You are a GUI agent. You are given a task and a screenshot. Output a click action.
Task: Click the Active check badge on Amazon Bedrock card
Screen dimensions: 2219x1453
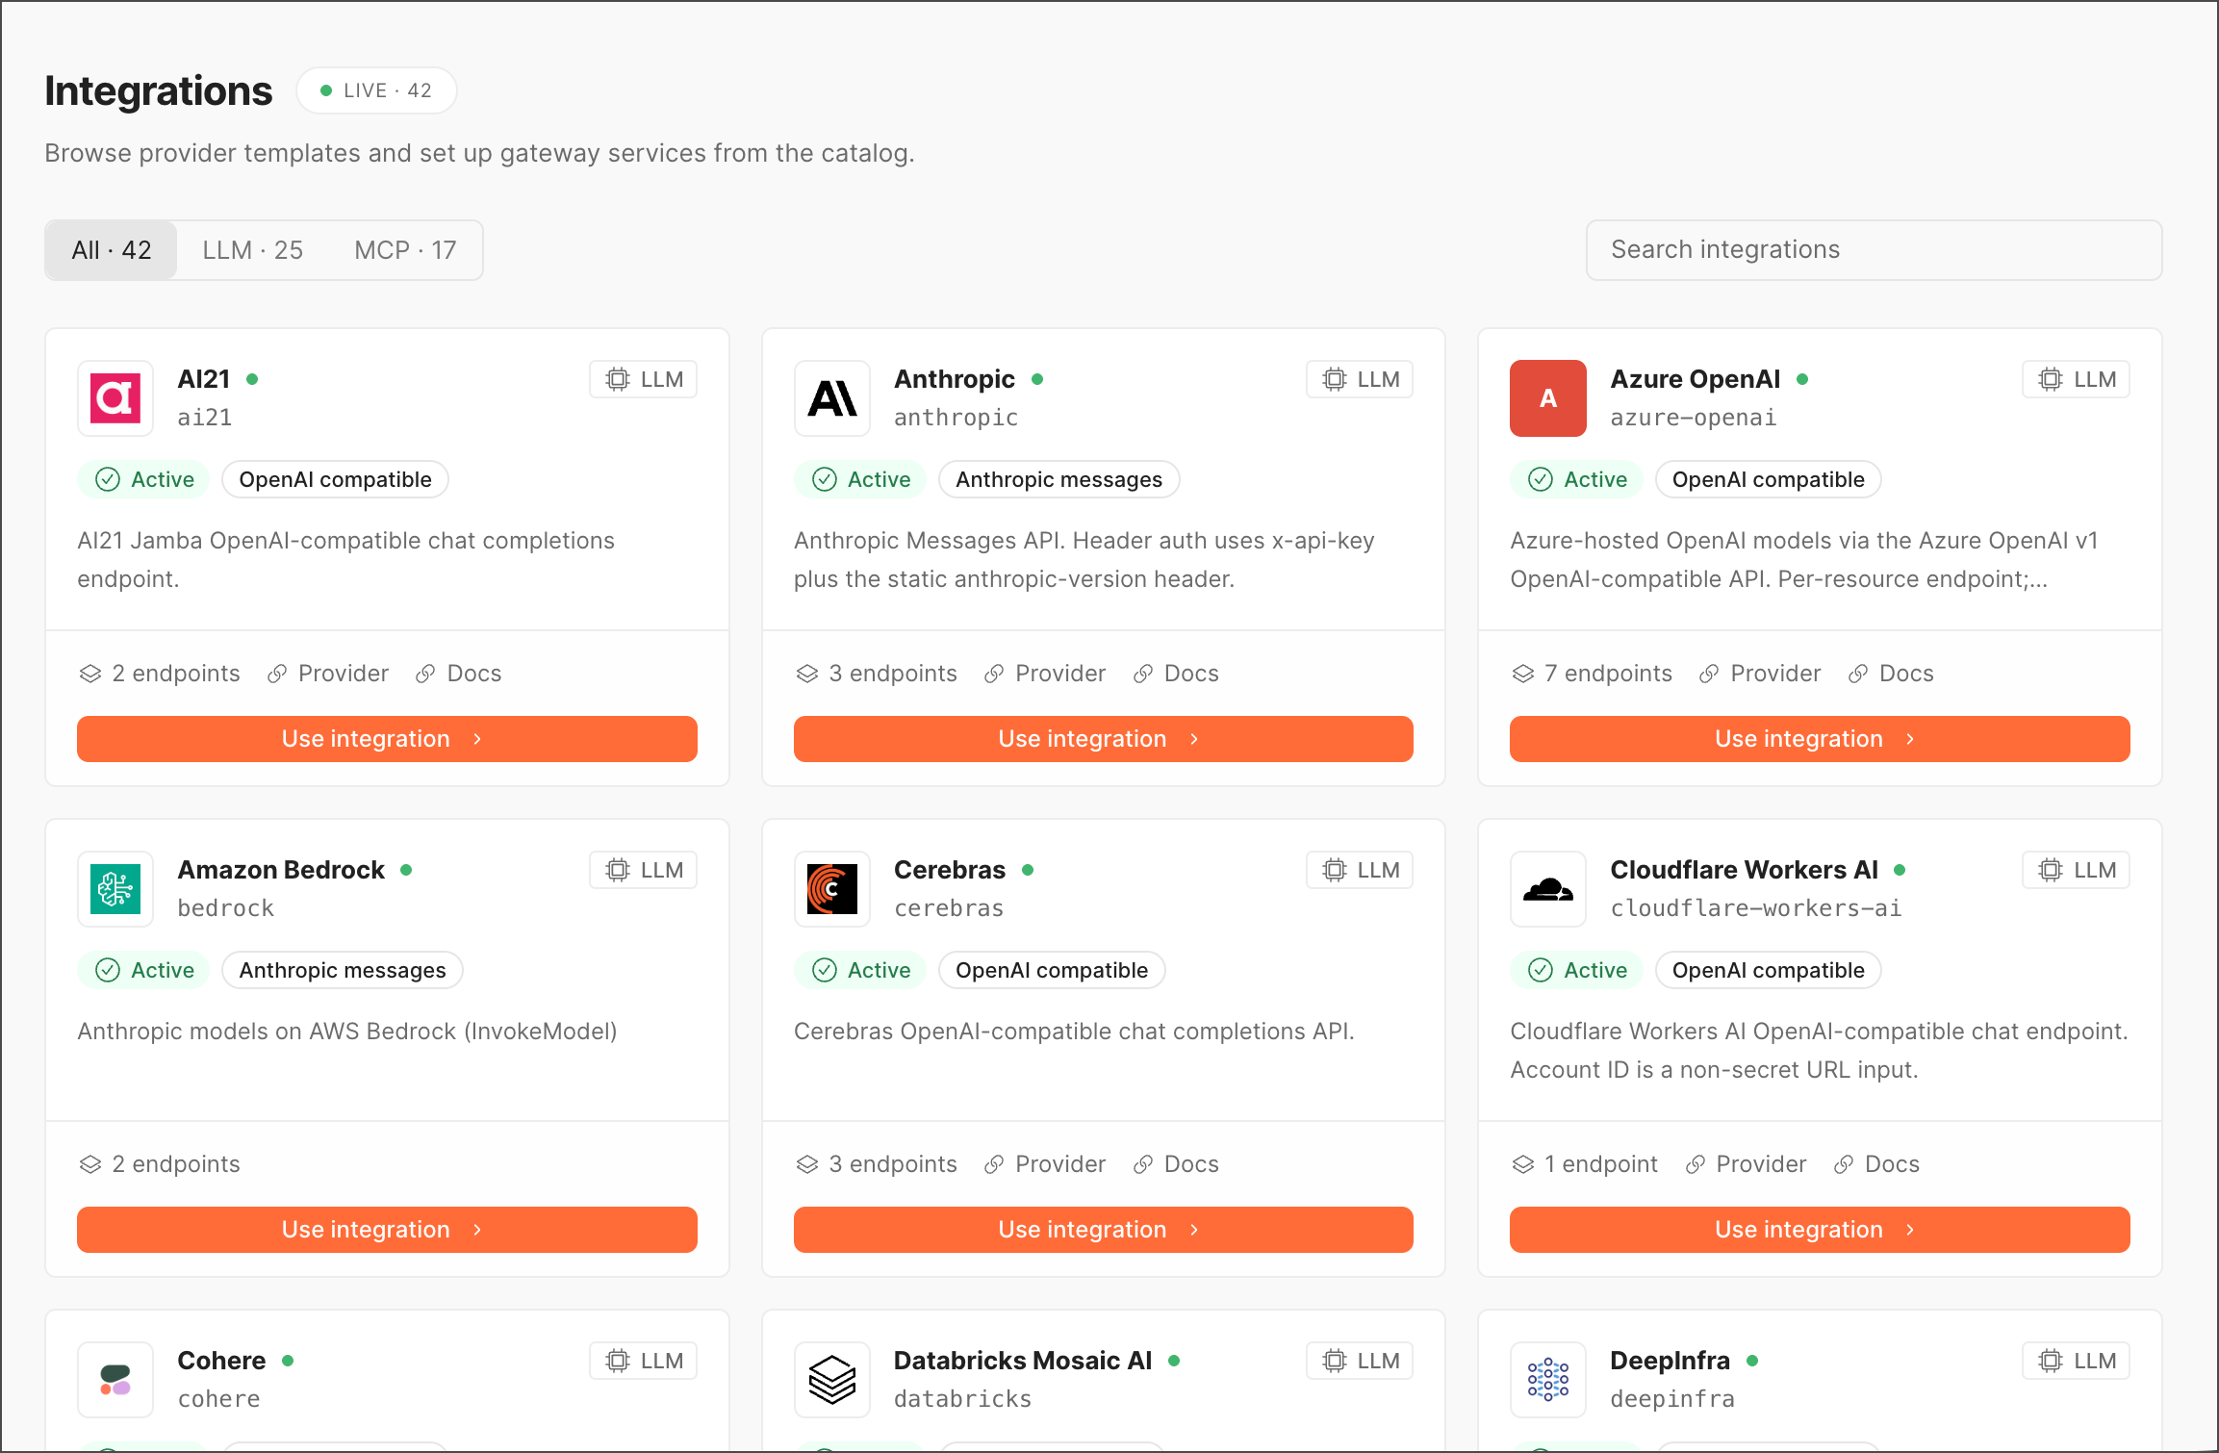coord(144,970)
